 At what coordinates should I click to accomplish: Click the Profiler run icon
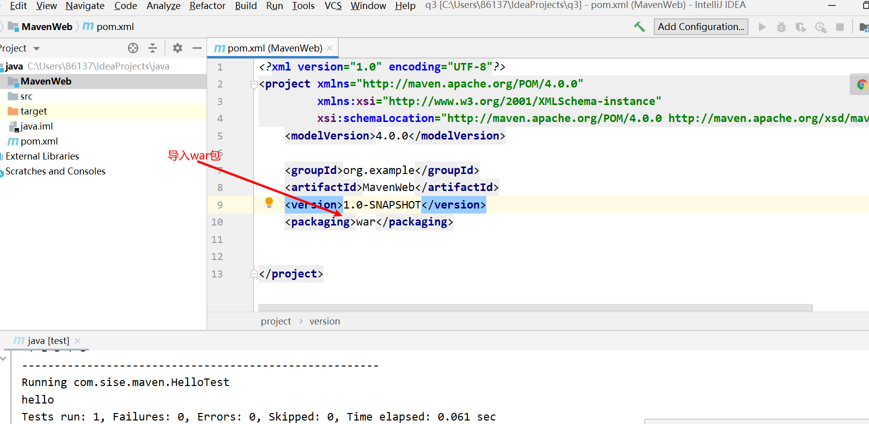(x=821, y=27)
